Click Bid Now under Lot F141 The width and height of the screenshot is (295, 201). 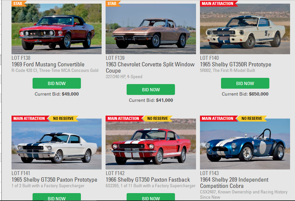(x=57, y=197)
